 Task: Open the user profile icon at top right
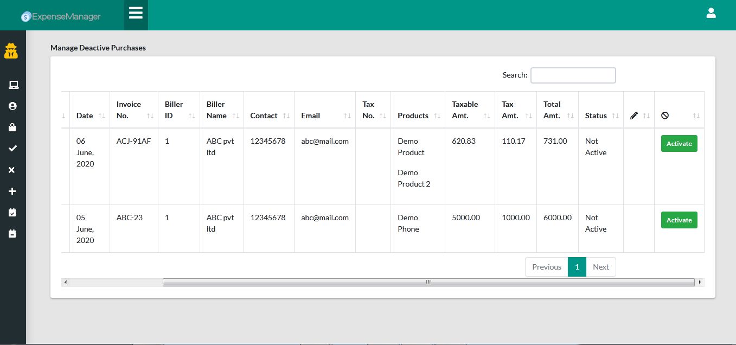711,13
